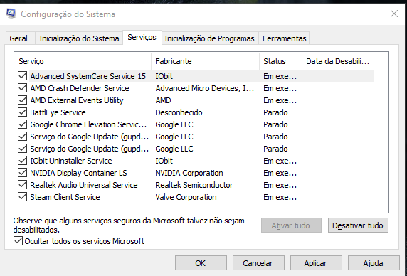This screenshot has width=407, height=276.
Task: Select the AMD Crash Defender Service name
Action: 80,88
